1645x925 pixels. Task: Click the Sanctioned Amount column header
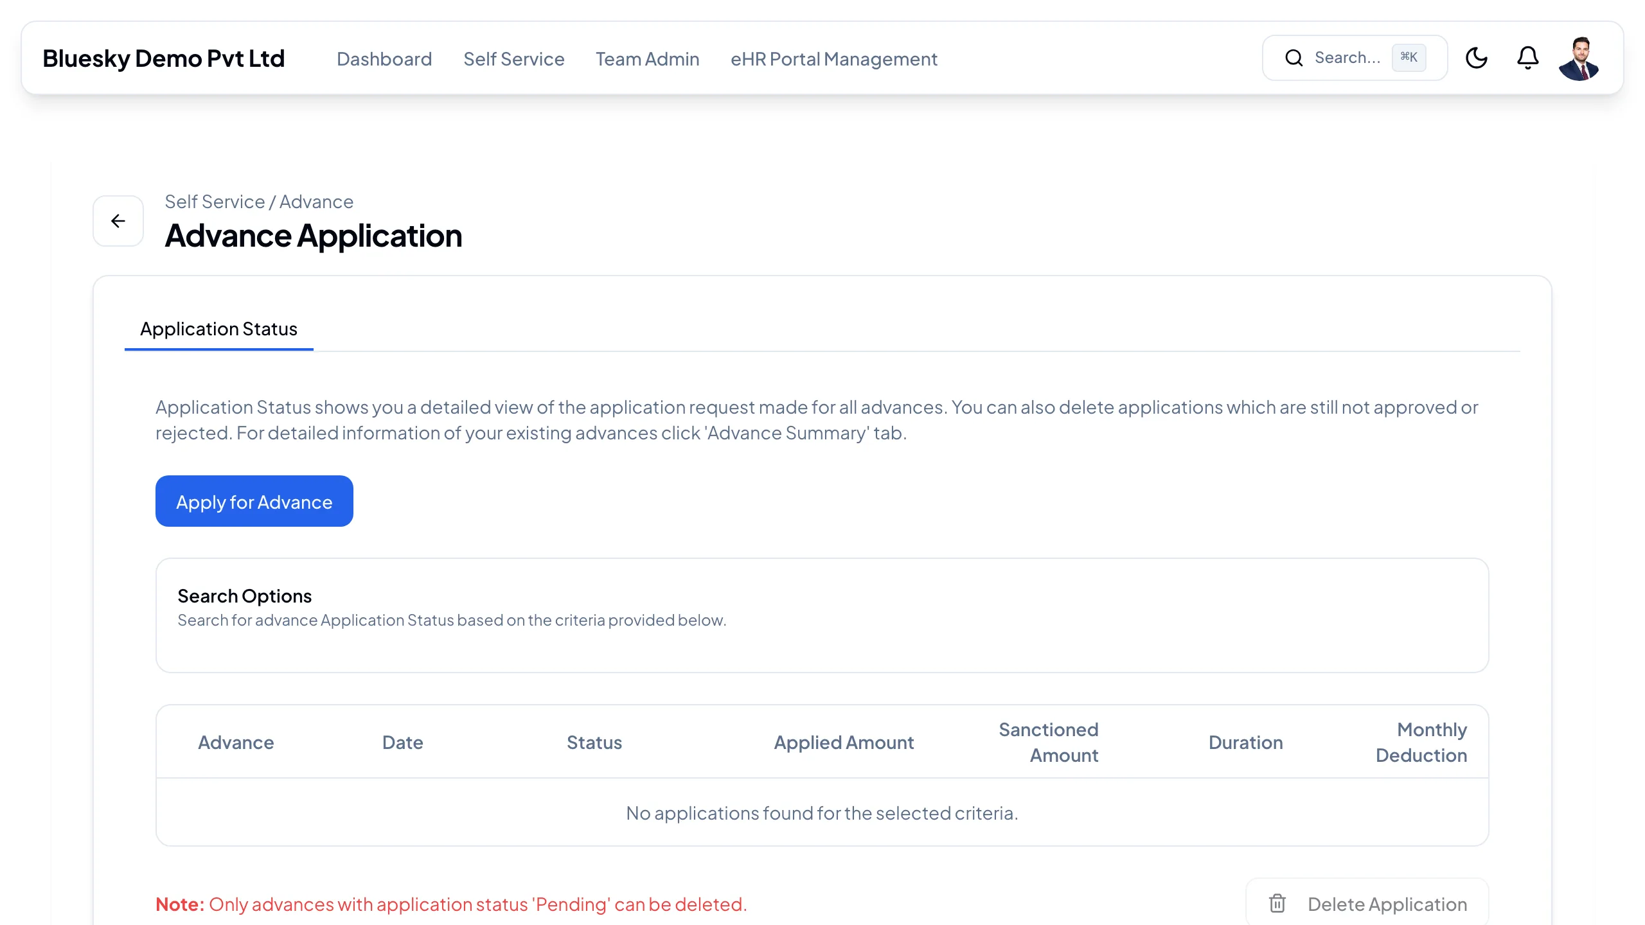click(x=1049, y=743)
